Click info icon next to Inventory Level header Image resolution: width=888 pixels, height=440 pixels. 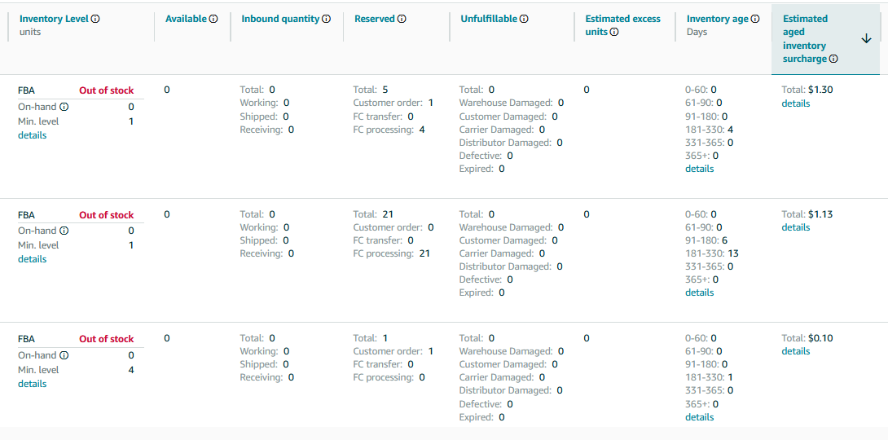[x=95, y=19]
